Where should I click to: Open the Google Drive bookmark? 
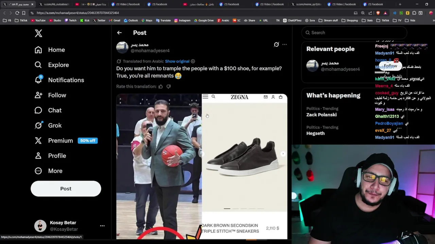(x=204, y=20)
